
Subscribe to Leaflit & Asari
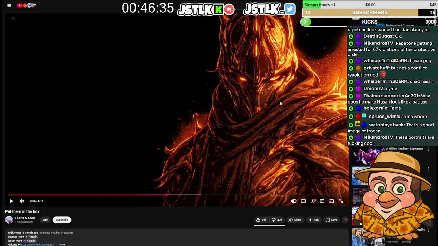click(62, 220)
